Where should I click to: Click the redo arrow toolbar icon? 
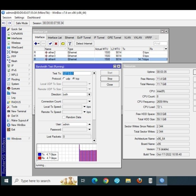pos(9,23)
